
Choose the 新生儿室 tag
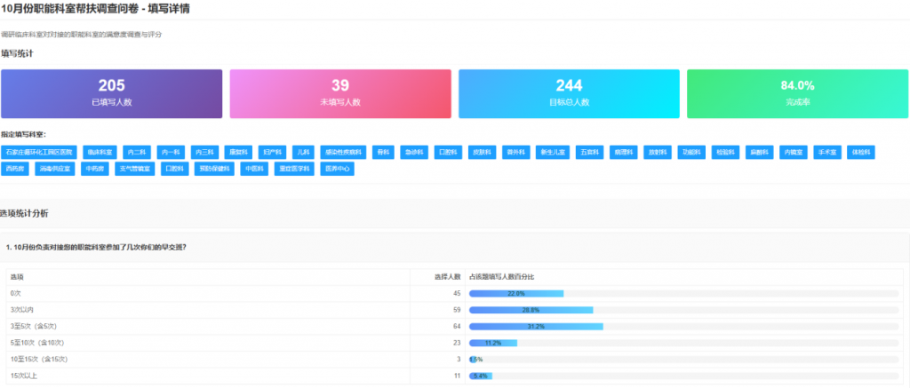[552, 152]
